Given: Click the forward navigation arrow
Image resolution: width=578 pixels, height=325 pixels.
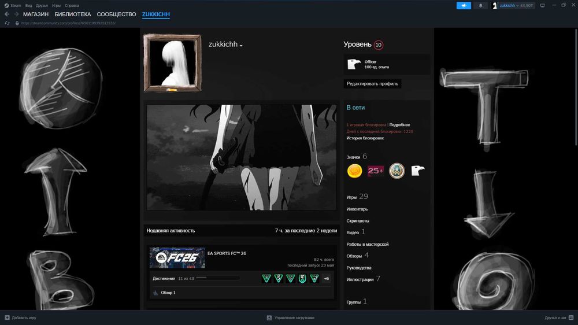Looking at the screenshot, I should point(16,14).
